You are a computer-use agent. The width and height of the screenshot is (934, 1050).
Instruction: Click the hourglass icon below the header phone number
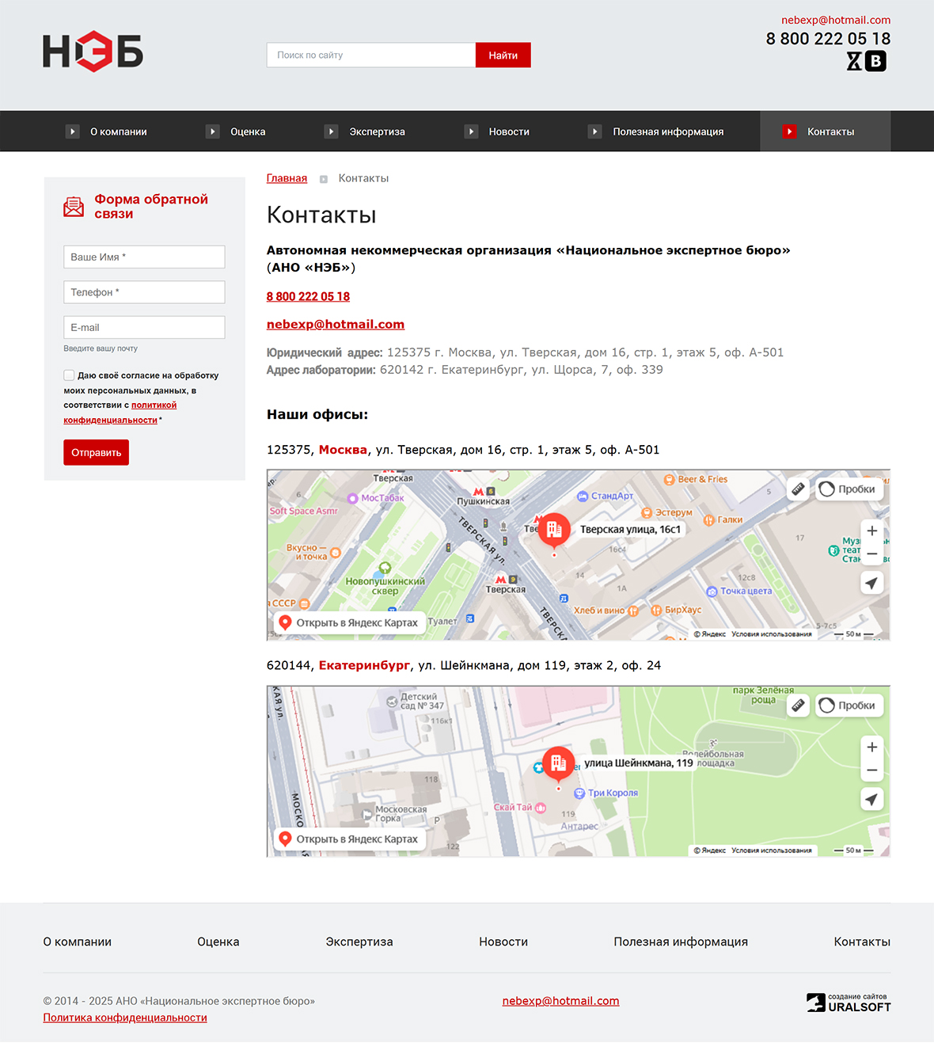pos(854,62)
